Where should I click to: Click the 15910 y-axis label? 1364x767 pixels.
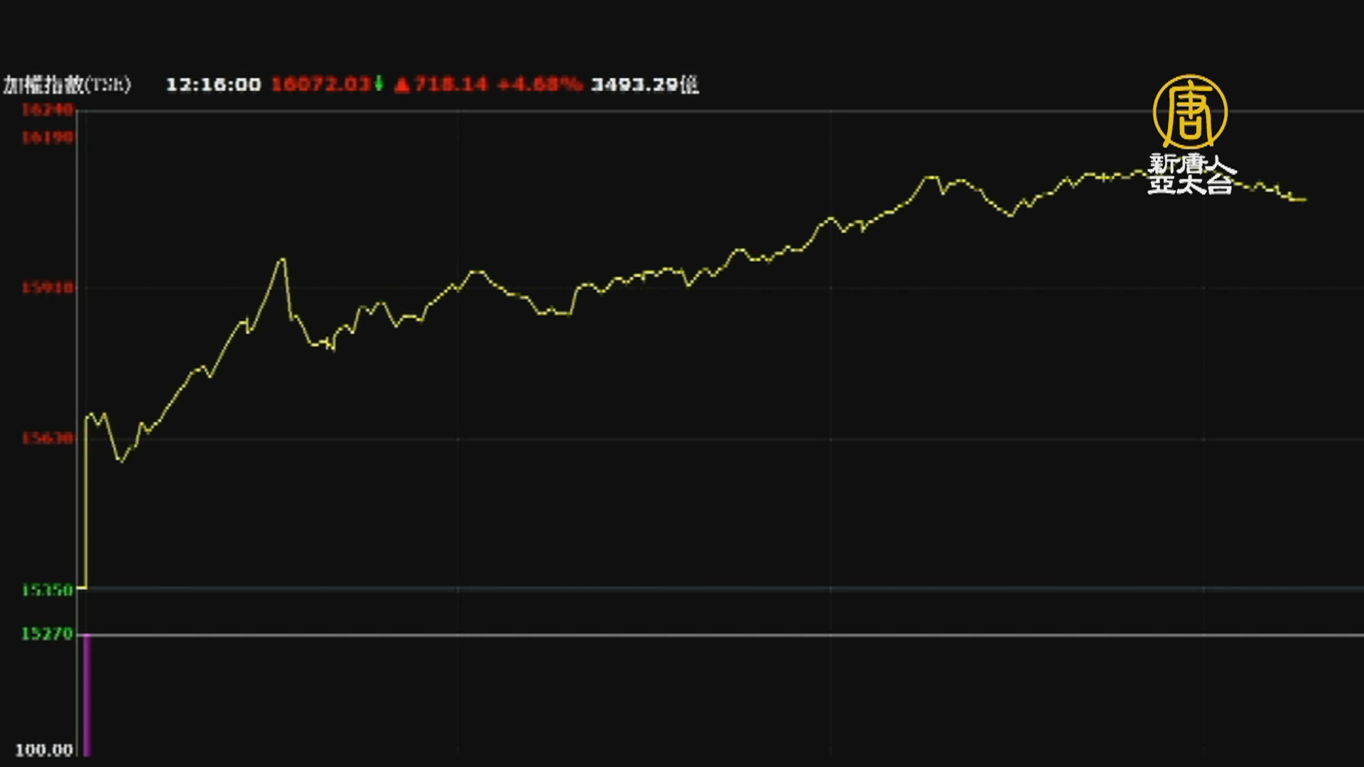[x=47, y=288]
